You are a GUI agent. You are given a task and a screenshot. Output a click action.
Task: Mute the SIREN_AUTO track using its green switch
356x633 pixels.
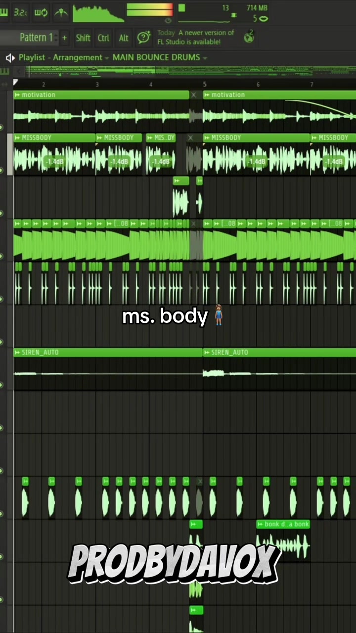point(1,385)
